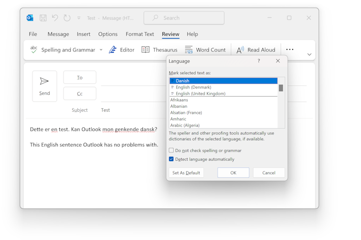Open the Thesaurus tool

159,50
